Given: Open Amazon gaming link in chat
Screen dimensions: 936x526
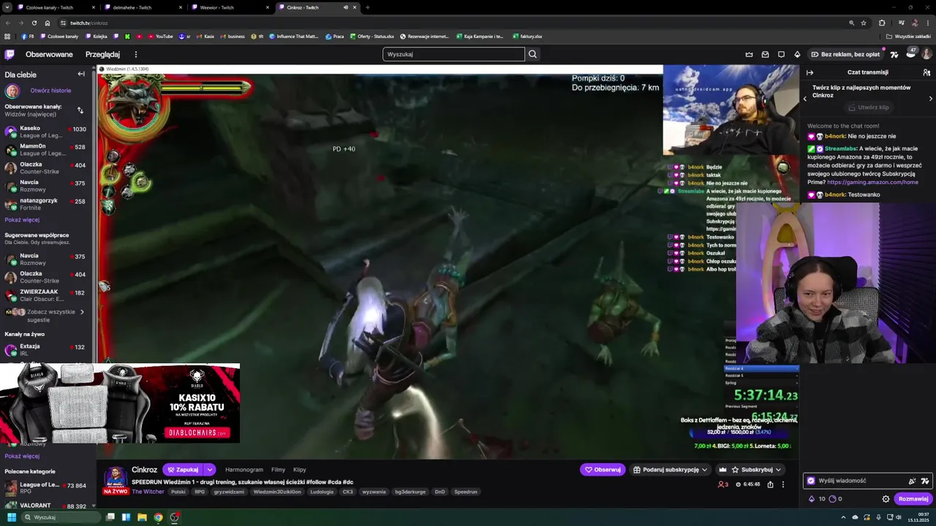Looking at the screenshot, I should (x=872, y=182).
